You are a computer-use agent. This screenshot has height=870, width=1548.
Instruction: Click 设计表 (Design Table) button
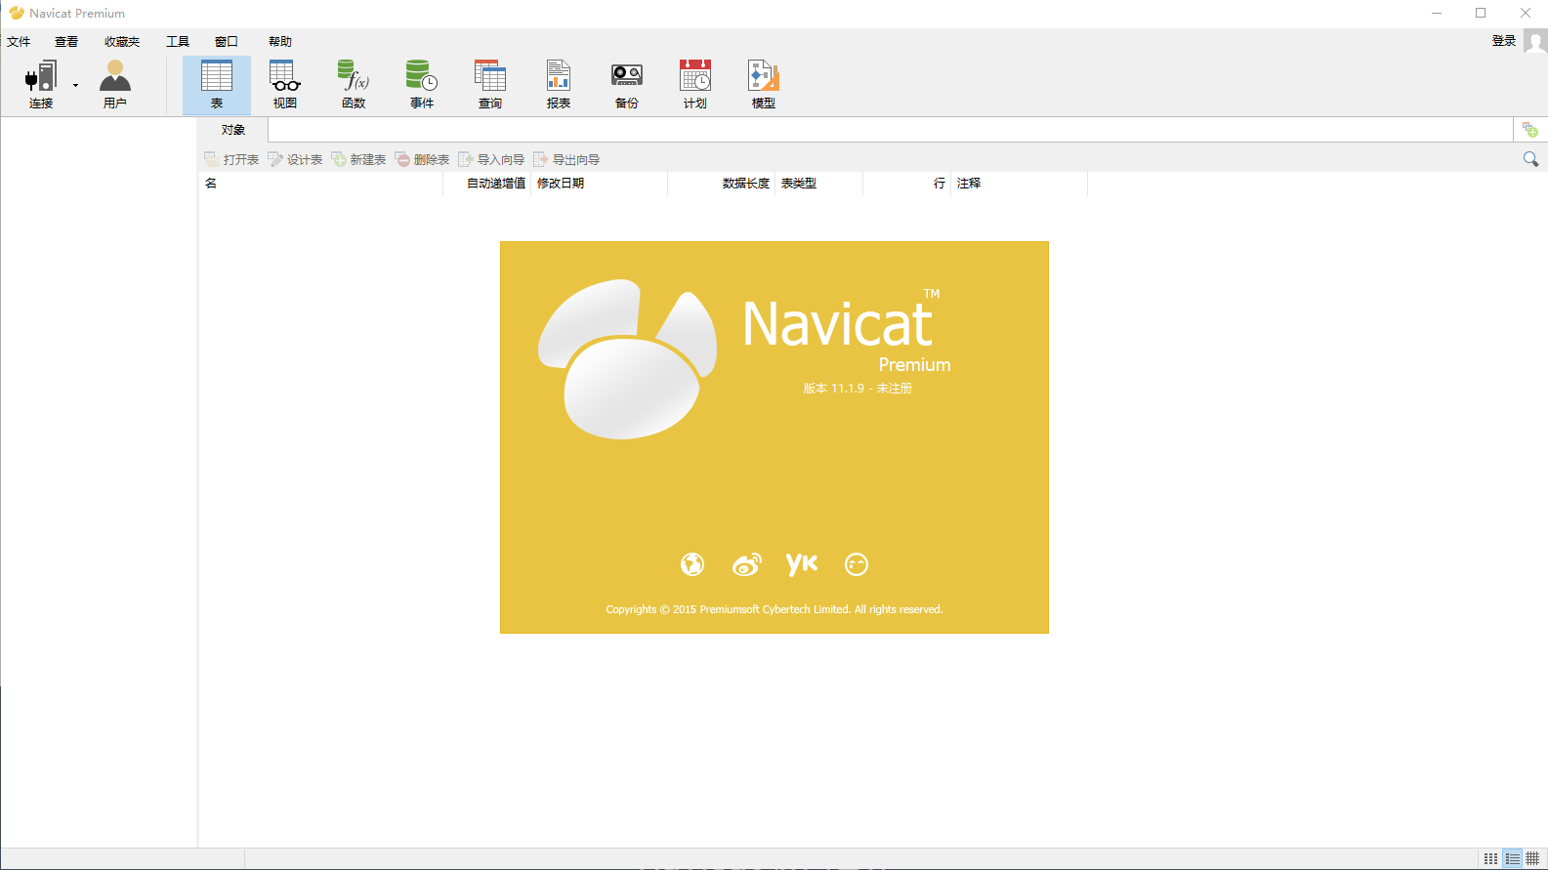[x=295, y=159]
